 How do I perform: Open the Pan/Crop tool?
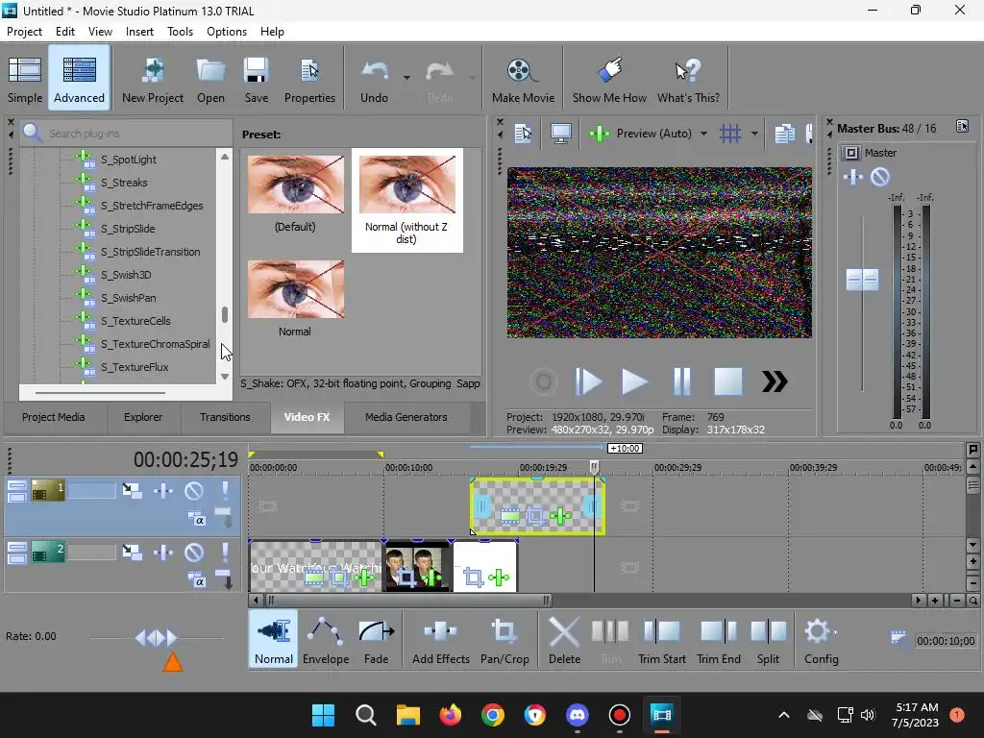point(504,640)
